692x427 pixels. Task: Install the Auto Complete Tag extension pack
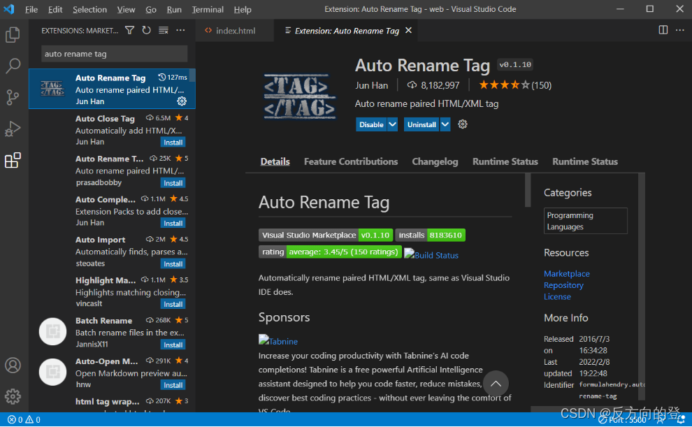[173, 223]
